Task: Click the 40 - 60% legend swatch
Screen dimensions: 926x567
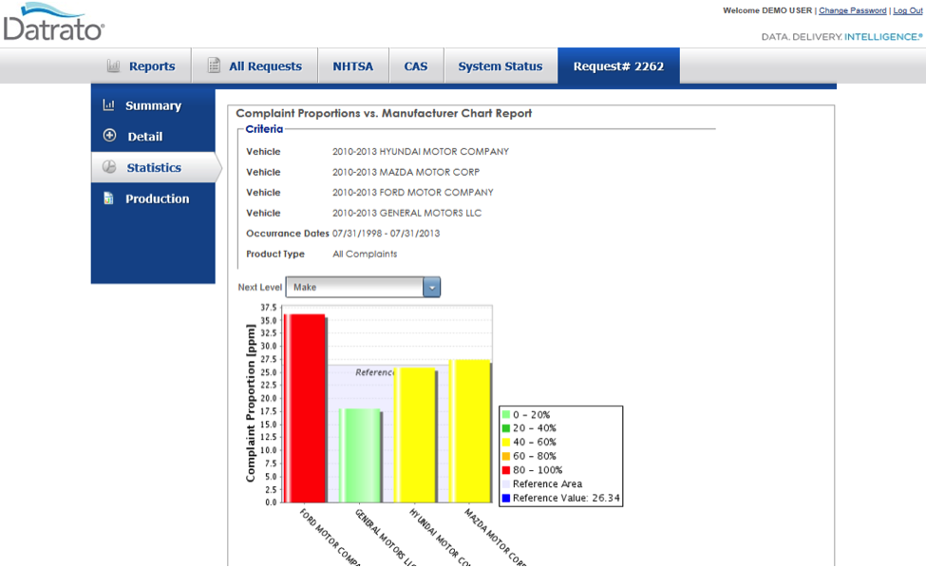Action: (x=506, y=443)
